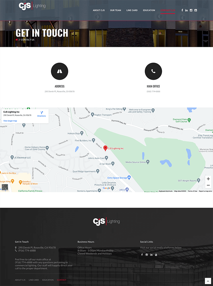Open LinkedIn icon in header
This screenshot has height=286, width=213.
(x=186, y=10)
